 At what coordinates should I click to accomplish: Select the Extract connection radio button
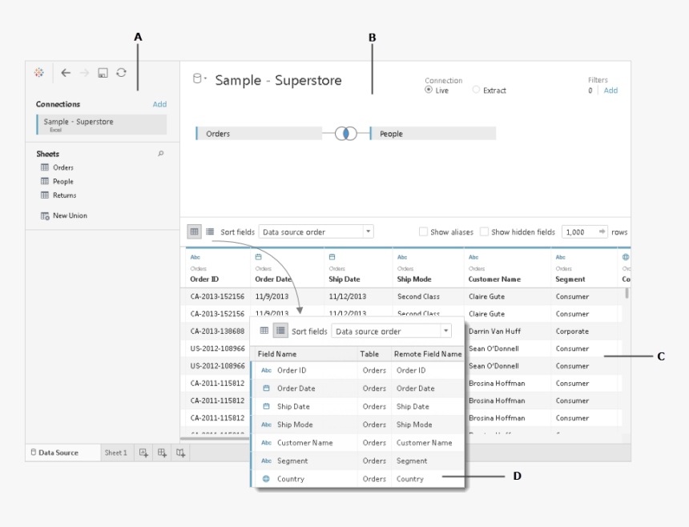pos(476,90)
